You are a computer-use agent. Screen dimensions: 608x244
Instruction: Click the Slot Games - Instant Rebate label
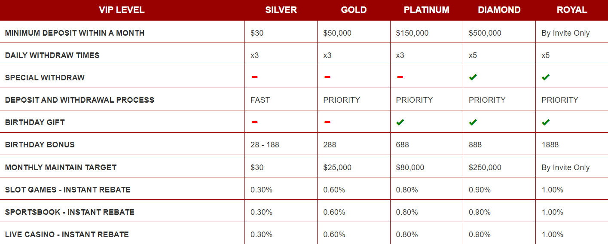click(68, 189)
